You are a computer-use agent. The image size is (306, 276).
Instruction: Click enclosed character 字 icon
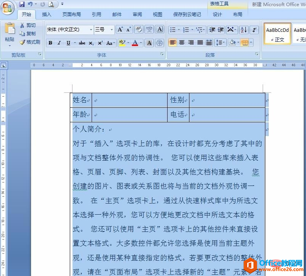160,43
